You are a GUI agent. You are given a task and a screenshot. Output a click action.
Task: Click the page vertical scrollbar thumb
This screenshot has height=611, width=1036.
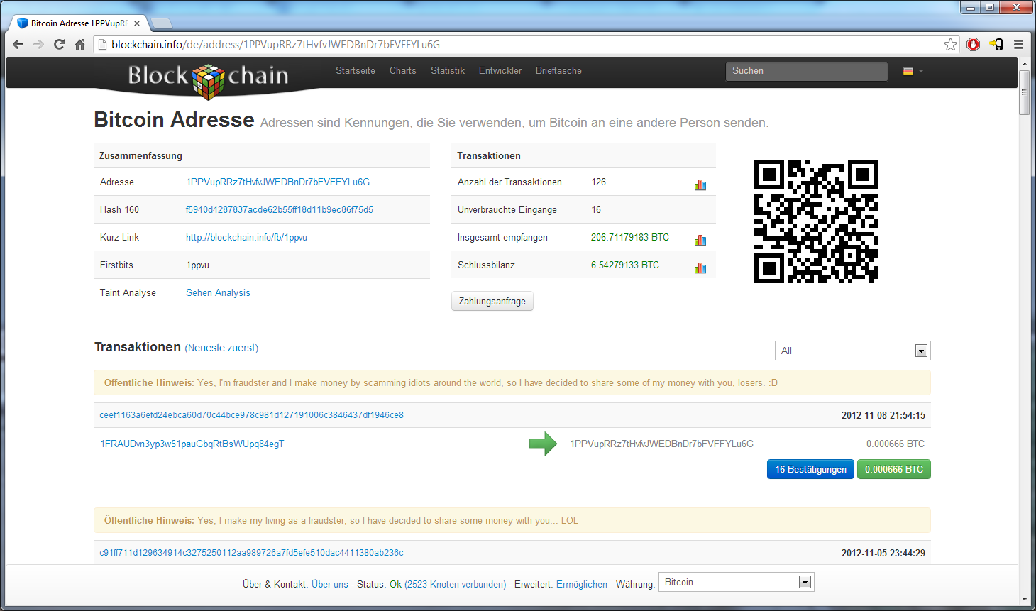tap(1024, 92)
